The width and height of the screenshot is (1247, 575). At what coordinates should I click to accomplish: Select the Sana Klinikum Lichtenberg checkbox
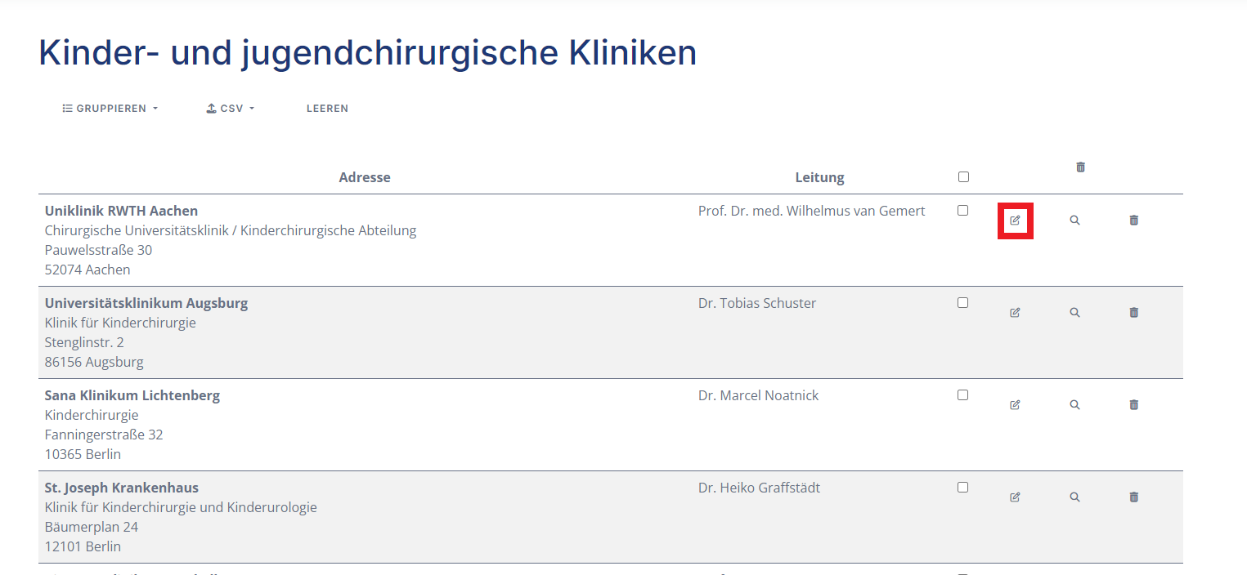(962, 395)
